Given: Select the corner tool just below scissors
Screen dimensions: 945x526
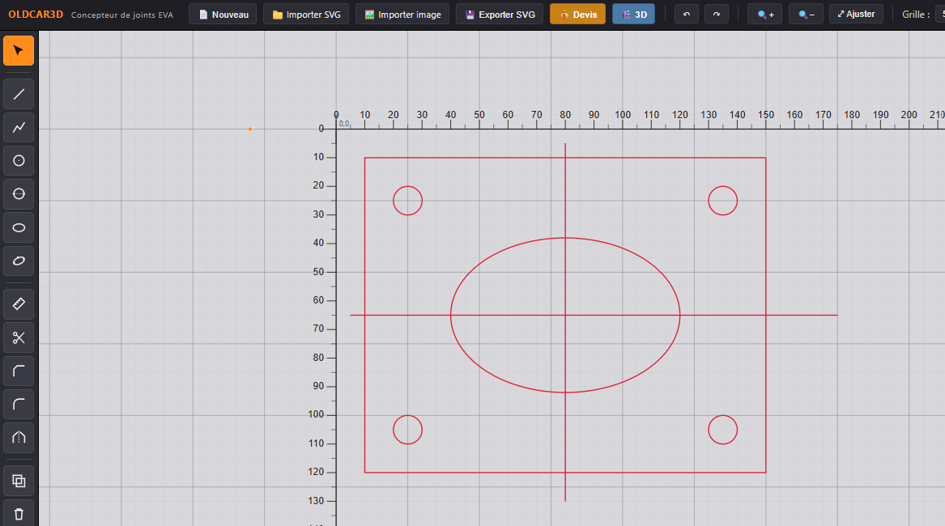Looking at the screenshot, I should (19, 371).
